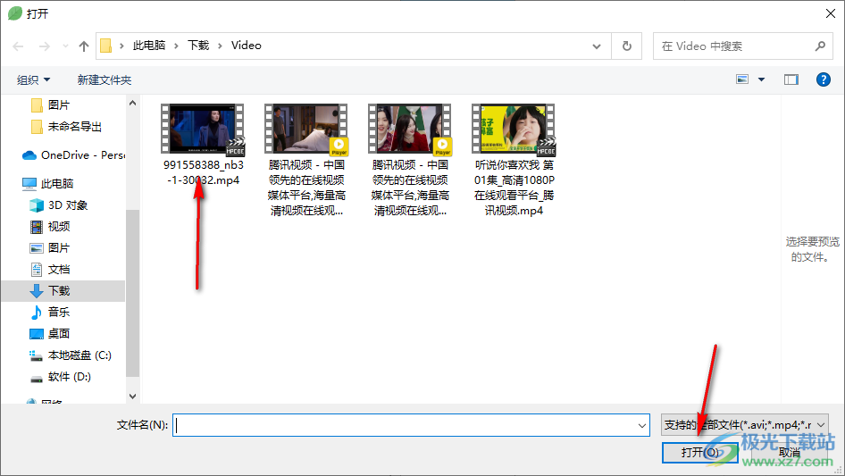The width and height of the screenshot is (845, 476).
Task: Open the view options dropdown arrow
Action: coord(761,79)
